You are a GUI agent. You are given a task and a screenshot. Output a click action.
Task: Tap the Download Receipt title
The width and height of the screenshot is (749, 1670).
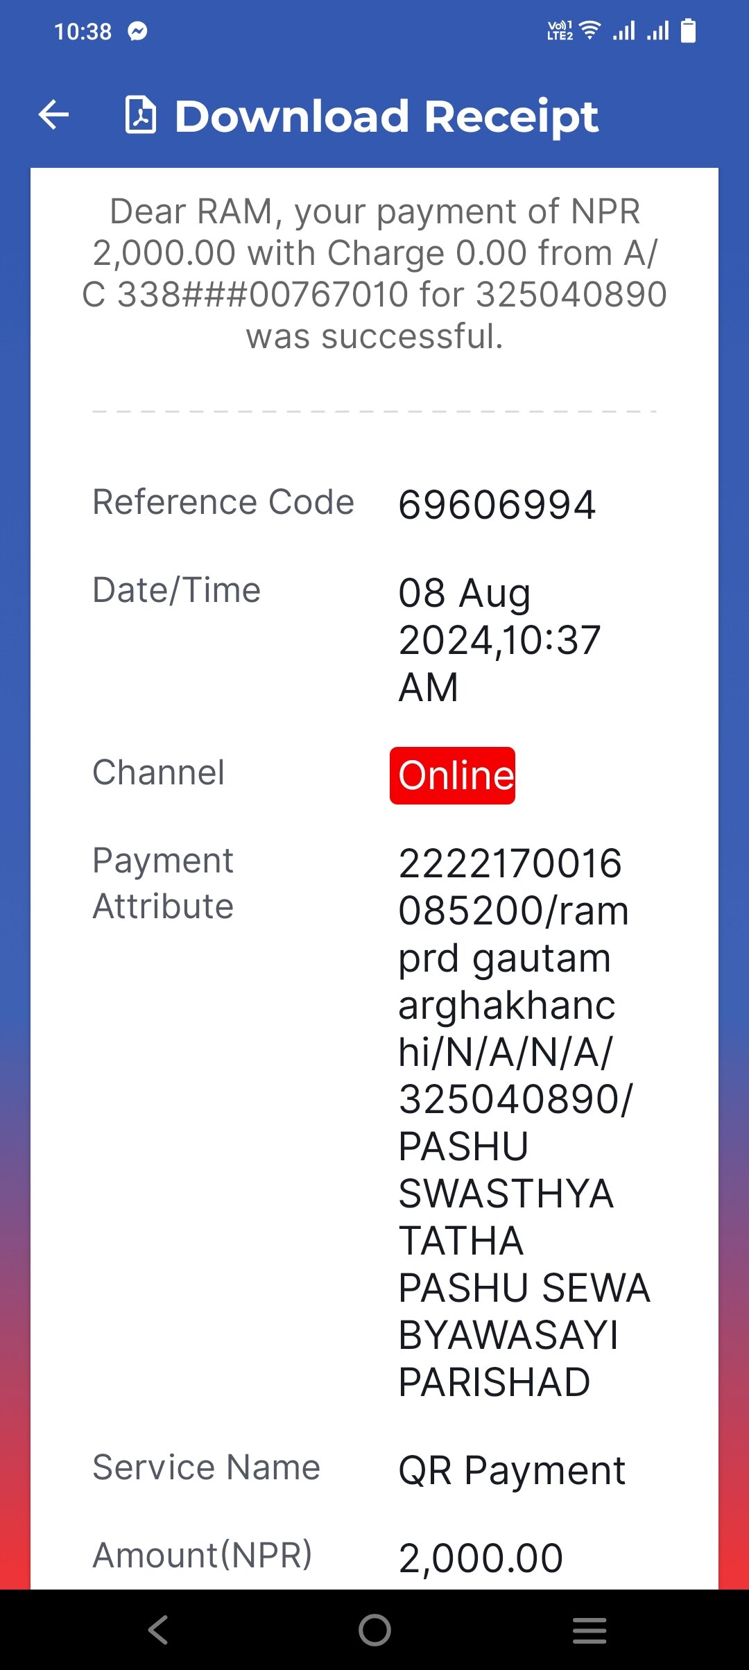click(386, 116)
